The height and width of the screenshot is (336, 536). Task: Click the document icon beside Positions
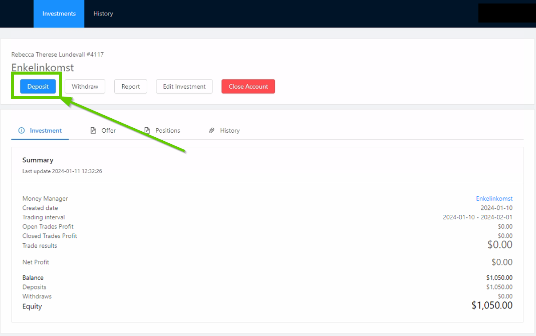click(x=147, y=131)
